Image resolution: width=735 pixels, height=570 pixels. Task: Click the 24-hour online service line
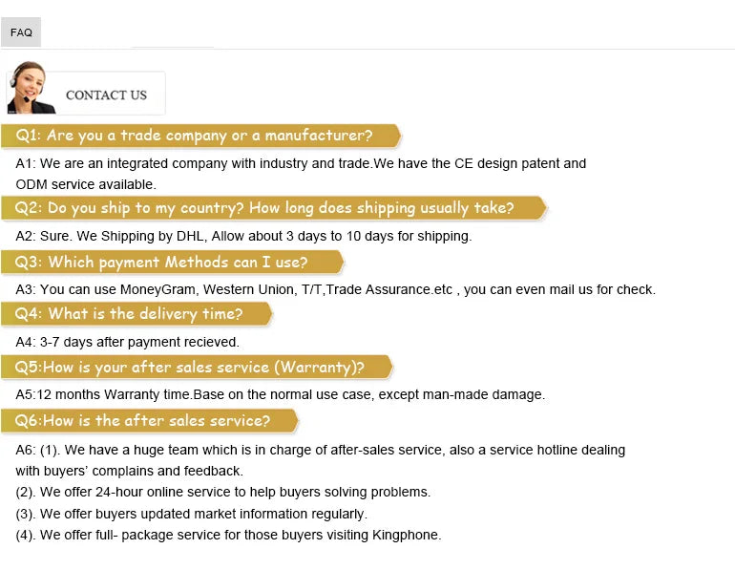click(x=222, y=492)
